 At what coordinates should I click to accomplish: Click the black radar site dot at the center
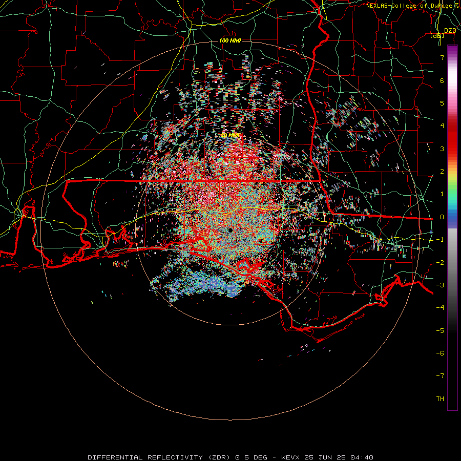pos(230,230)
